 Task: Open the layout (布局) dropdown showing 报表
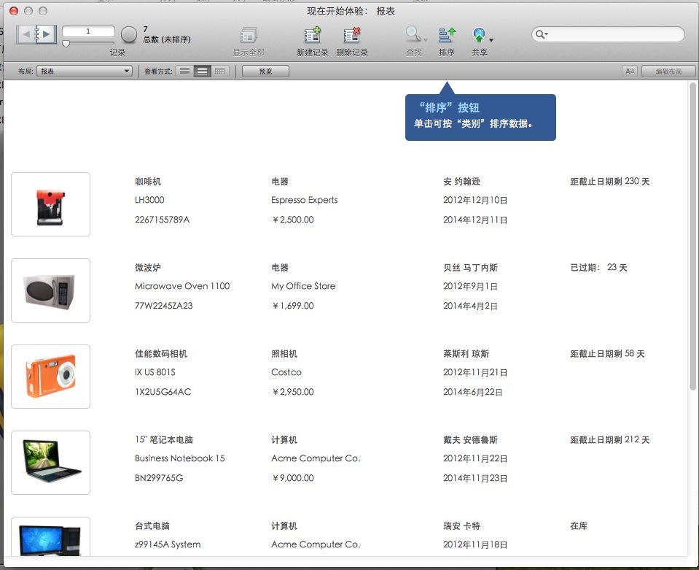coord(85,72)
